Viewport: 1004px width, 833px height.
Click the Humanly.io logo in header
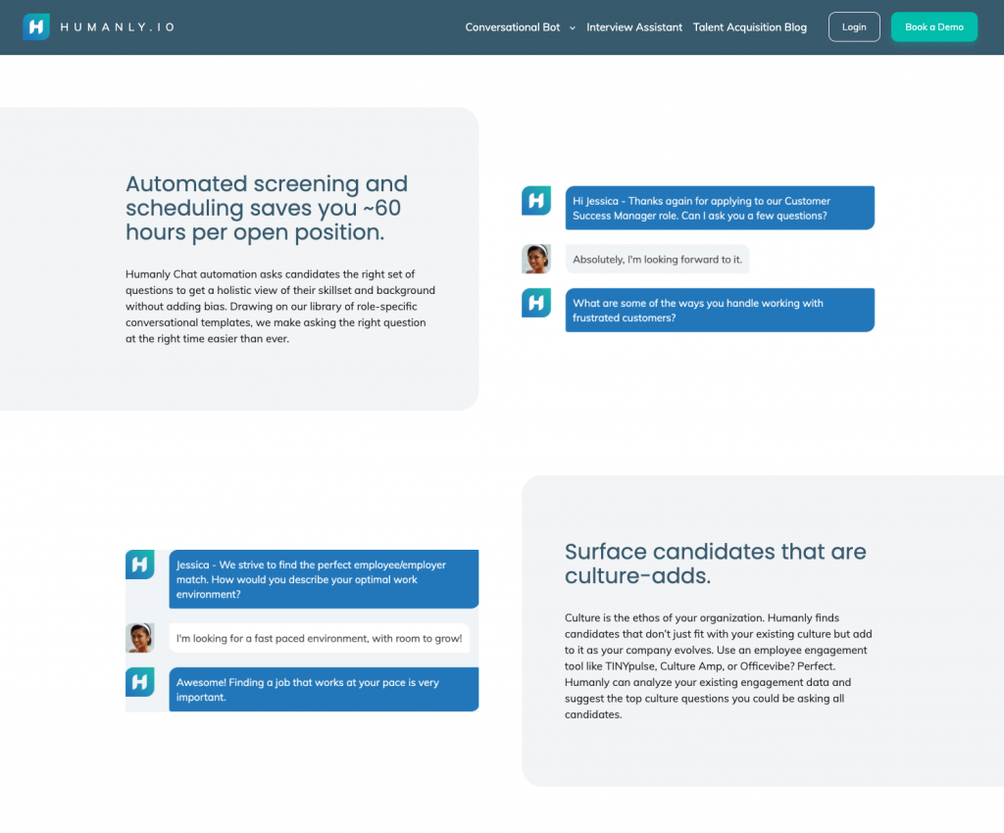[x=98, y=27]
